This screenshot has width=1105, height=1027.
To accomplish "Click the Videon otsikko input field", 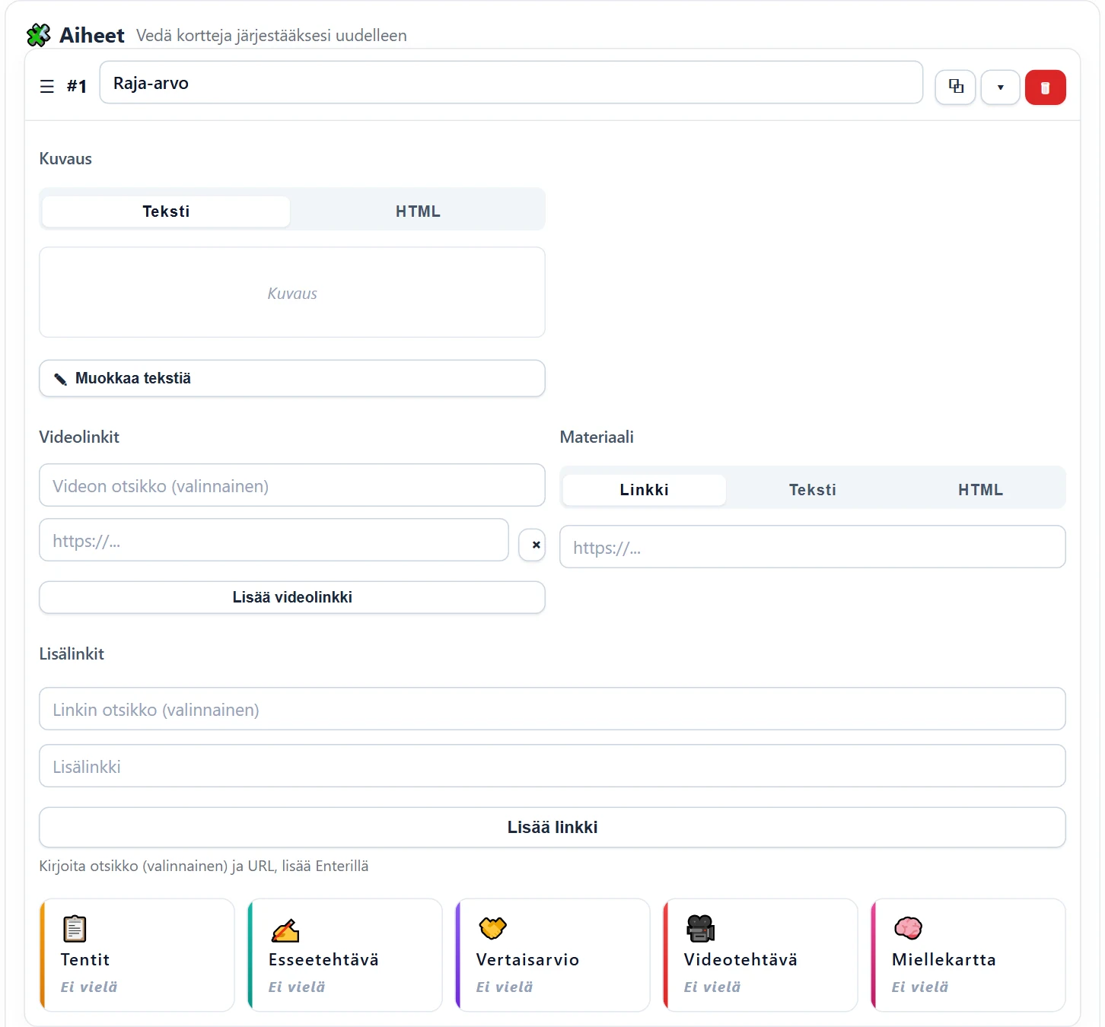I will pos(292,485).
